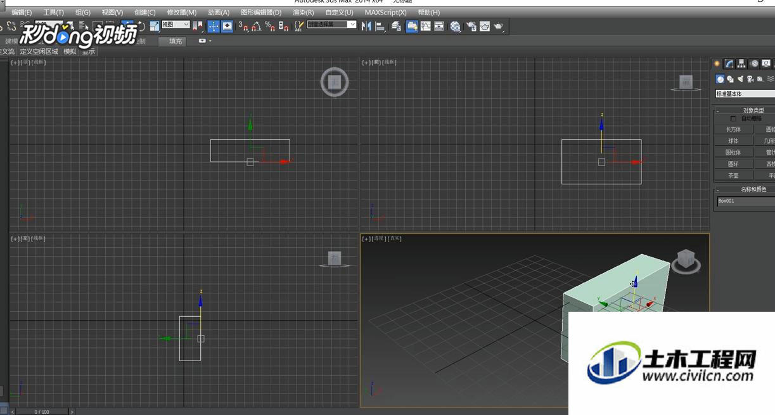Viewport: 775px width, 415px height.
Task: Open the Perspective viewport [真实] shading menu
Action: click(x=395, y=238)
